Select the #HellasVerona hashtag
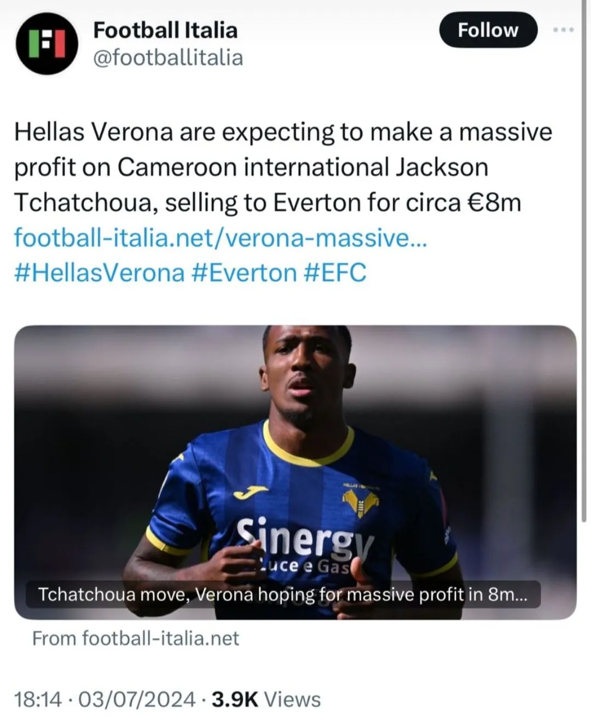Screen dimensions: 591x719 tap(99, 272)
